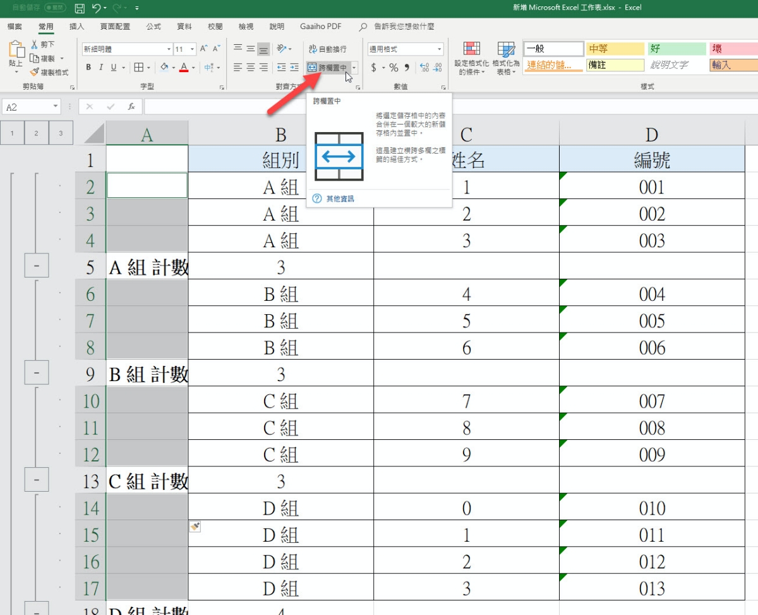Open the 插入 (Insert) ribbon tab
758x615 pixels.
(76, 27)
